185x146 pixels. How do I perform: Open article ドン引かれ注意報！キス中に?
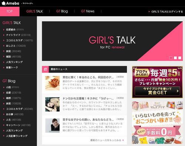[x=88, y=99]
